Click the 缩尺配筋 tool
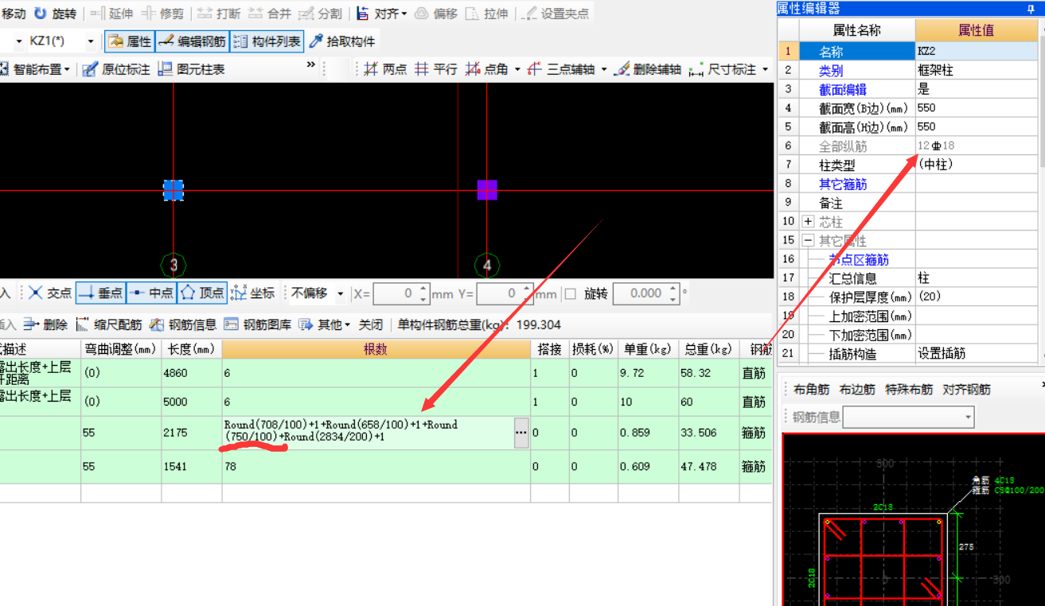 point(109,324)
